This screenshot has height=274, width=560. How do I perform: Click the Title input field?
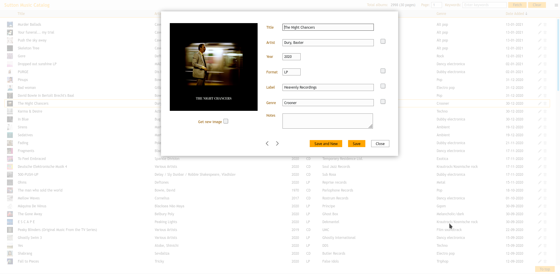(328, 27)
